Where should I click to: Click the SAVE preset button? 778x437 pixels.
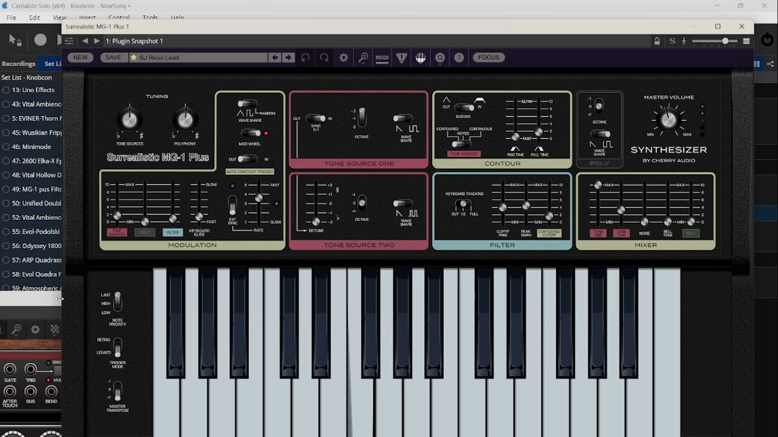pyautogui.click(x=113, y=58)
